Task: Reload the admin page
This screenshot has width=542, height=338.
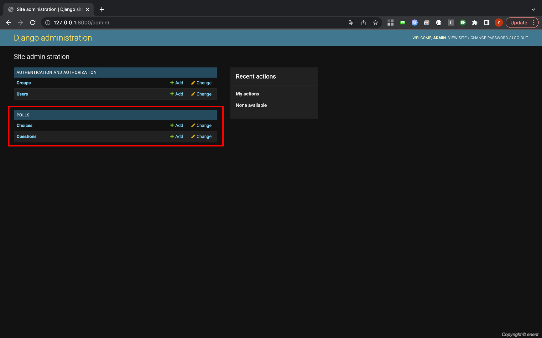Action: pyautogui.click(x=33, y=23)
